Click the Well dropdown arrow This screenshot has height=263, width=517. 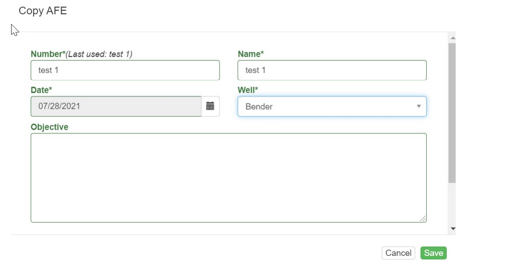[x=418, y=107]
